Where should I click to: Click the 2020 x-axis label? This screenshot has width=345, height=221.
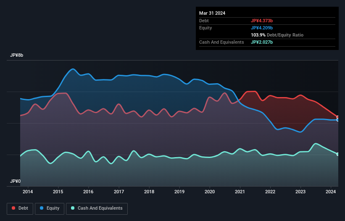210,192
